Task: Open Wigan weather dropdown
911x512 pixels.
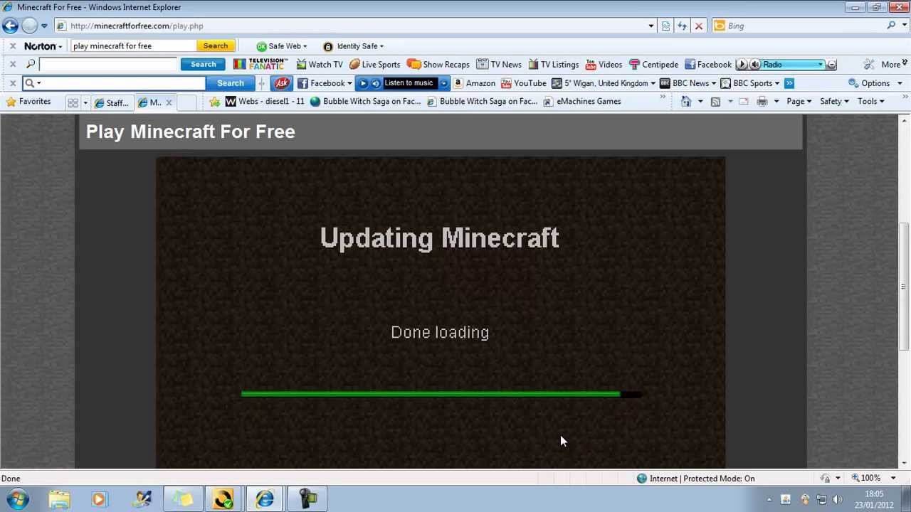Action: pyautogui.click(x=604, y=83)
